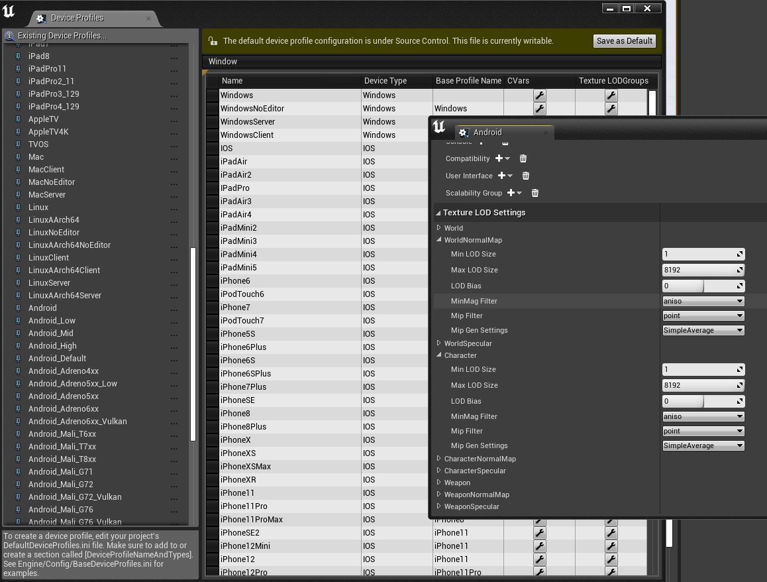Click WorldNormalMap Max LOD Size field
The width and height of the screenshot is (767, 582).
click(x=703, y=270)
